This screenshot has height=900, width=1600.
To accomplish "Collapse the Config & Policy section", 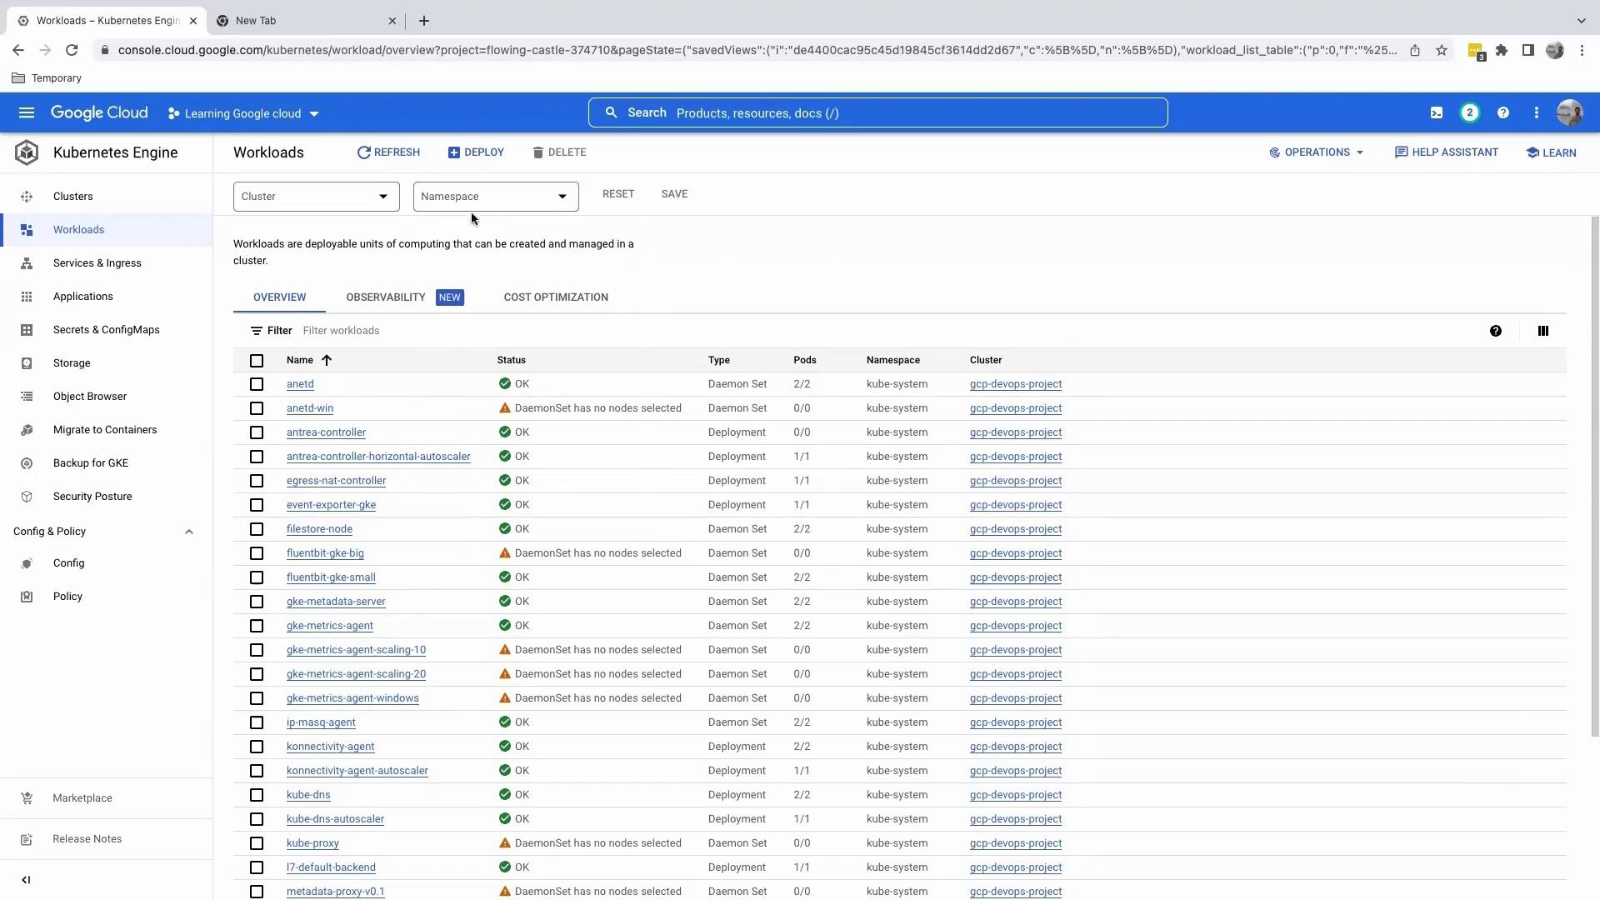I will coord(188,532).
